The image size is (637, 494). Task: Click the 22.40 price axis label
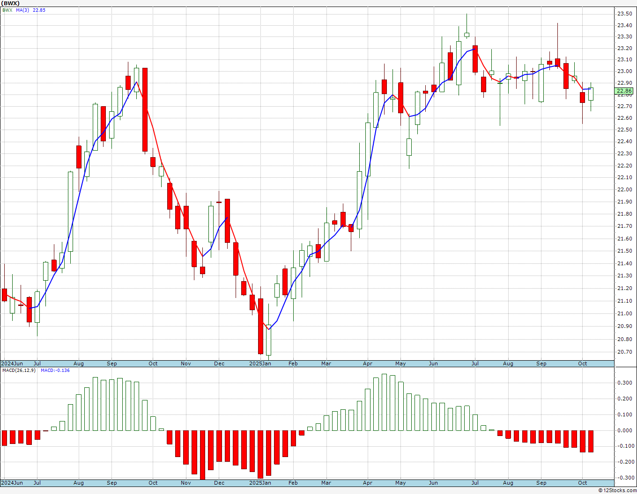coord(624,141)
